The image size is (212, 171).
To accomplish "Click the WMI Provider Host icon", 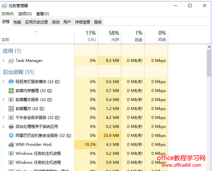I will tap(11, 145).
